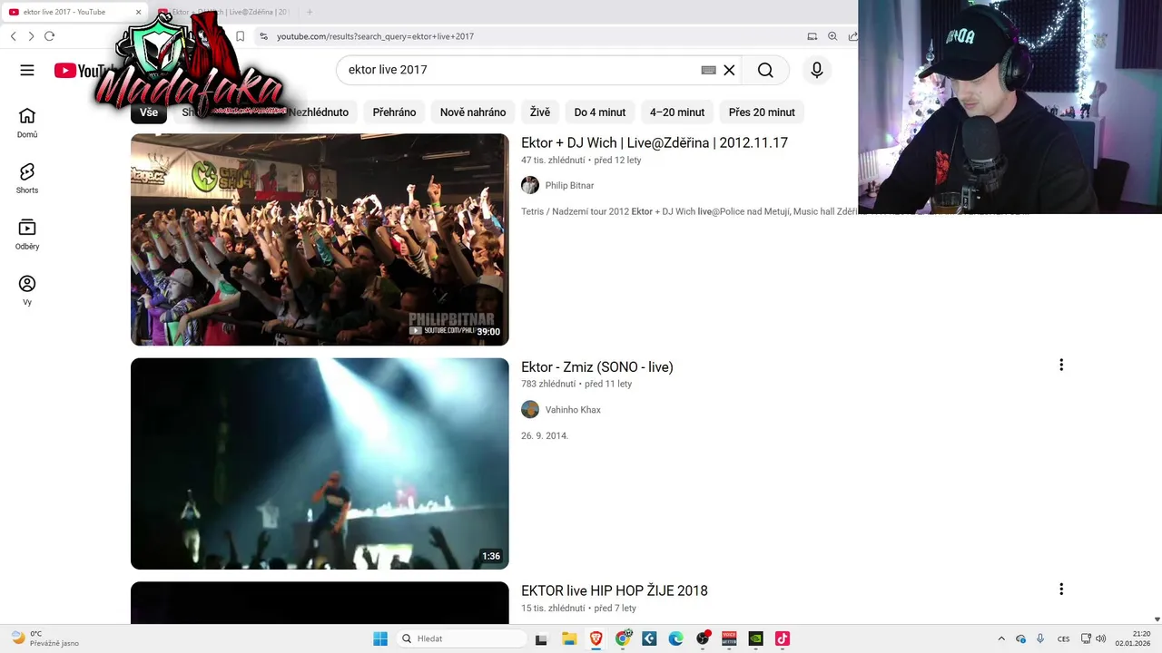1162x653 pixels.
Task: Open the Windows Start menu
Action: coord(380,638)
